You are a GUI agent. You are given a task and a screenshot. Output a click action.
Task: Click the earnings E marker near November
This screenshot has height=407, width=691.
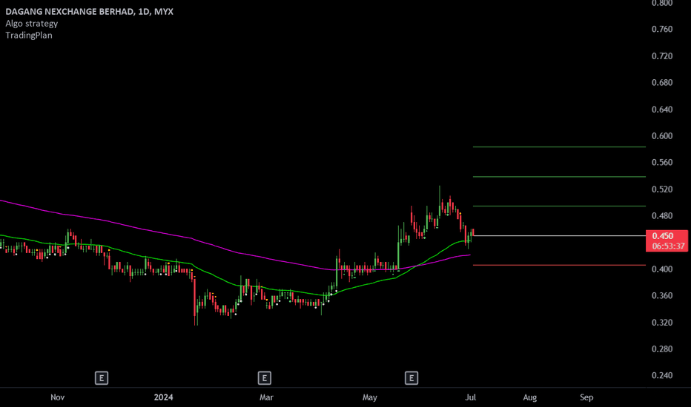click(102, 378)
